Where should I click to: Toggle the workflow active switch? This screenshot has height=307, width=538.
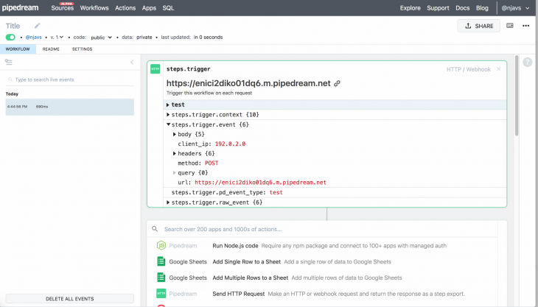pyautogui.click(x=11, y=37)
